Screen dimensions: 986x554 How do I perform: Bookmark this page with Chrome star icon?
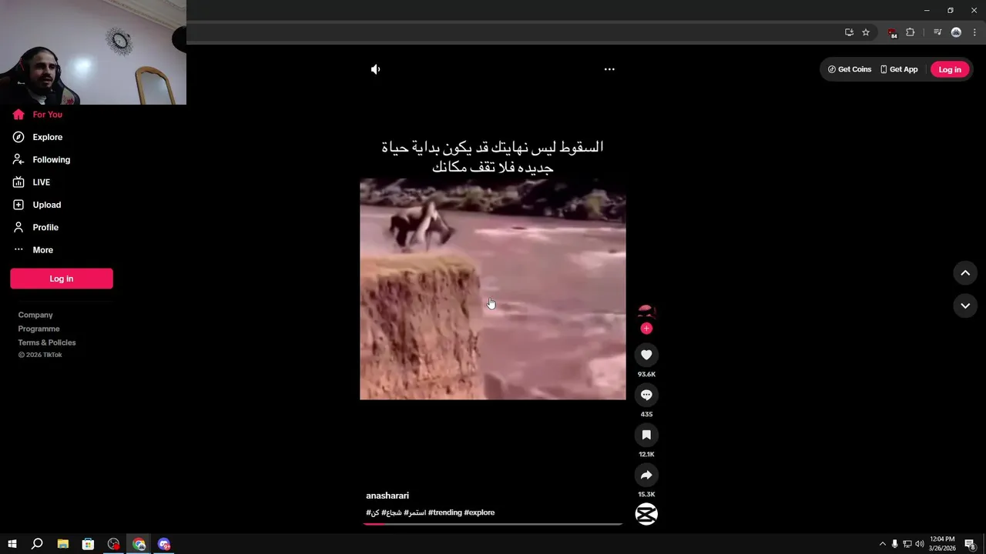pyautogui.click(x=866, y=32)
